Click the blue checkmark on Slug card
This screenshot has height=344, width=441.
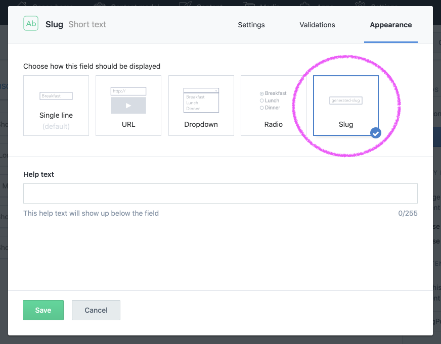click(375, 133)
